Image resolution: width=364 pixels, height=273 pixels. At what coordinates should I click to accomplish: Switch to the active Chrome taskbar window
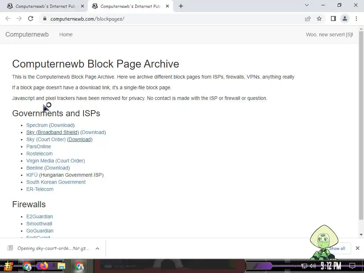[x=79, y=266]
